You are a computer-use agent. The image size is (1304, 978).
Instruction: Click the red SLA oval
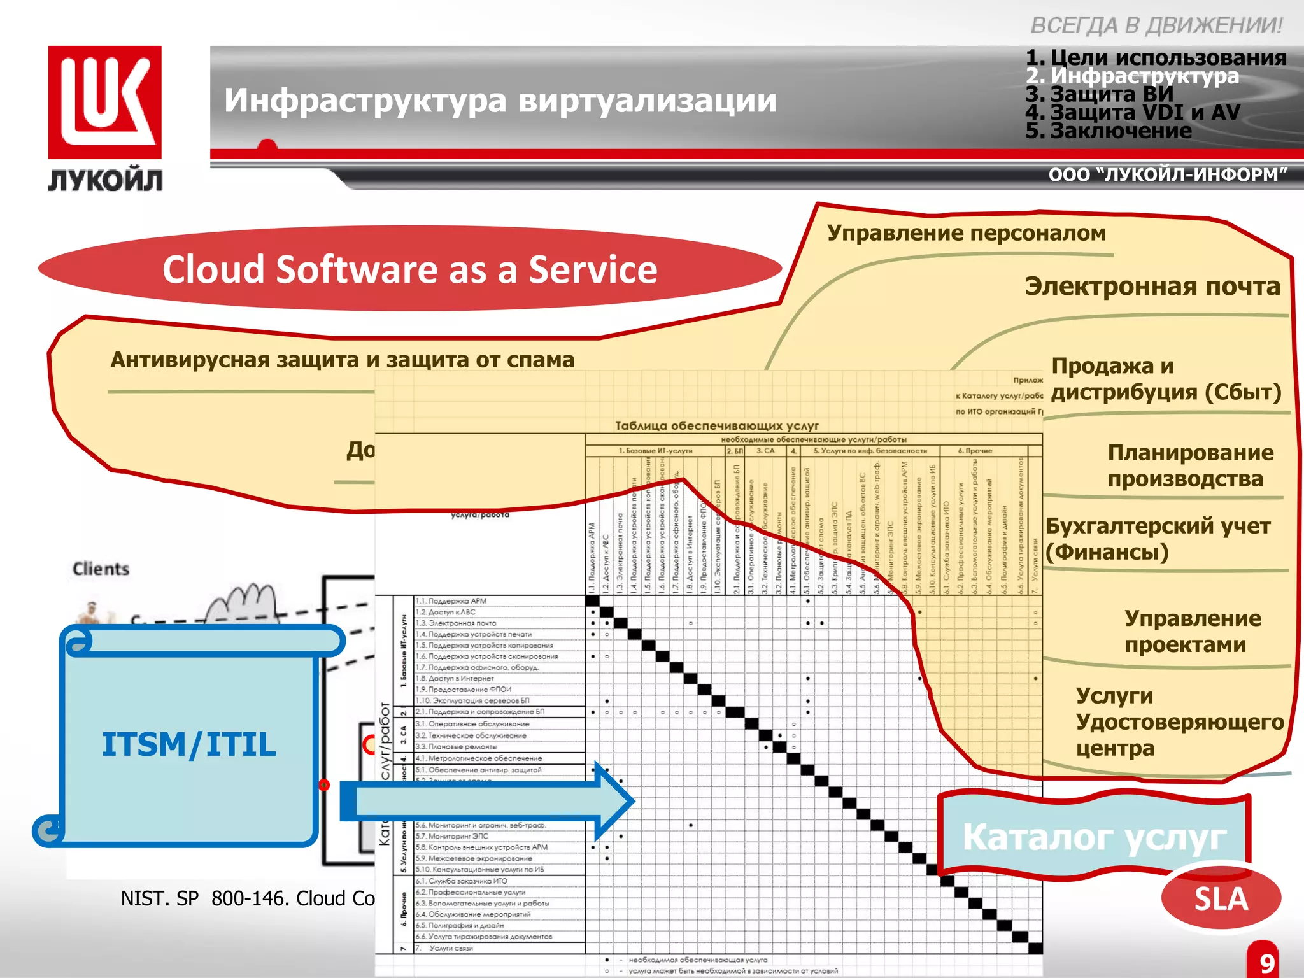pos(1221,898)
